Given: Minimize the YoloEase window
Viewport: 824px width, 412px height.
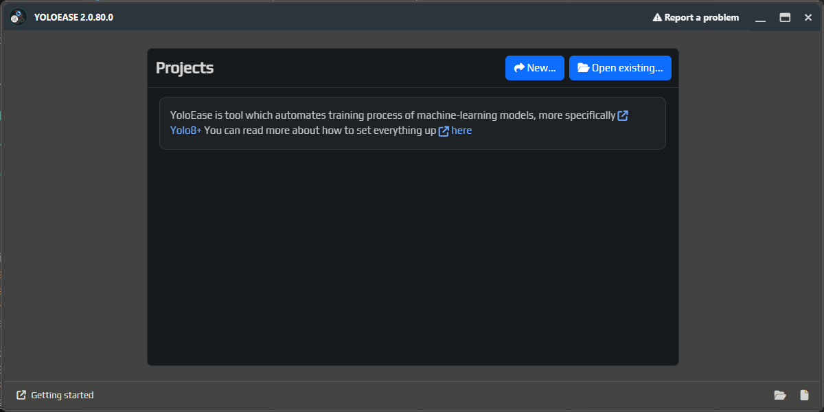Looking at the screenshot, I should [x=760, y=17].
